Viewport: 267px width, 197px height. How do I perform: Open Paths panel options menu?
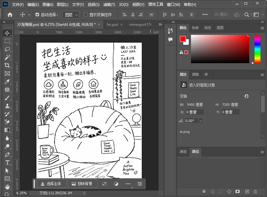coord(262,152)
